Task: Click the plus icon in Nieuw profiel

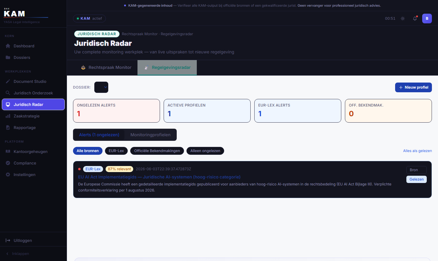Action: (x=401, y=87)
